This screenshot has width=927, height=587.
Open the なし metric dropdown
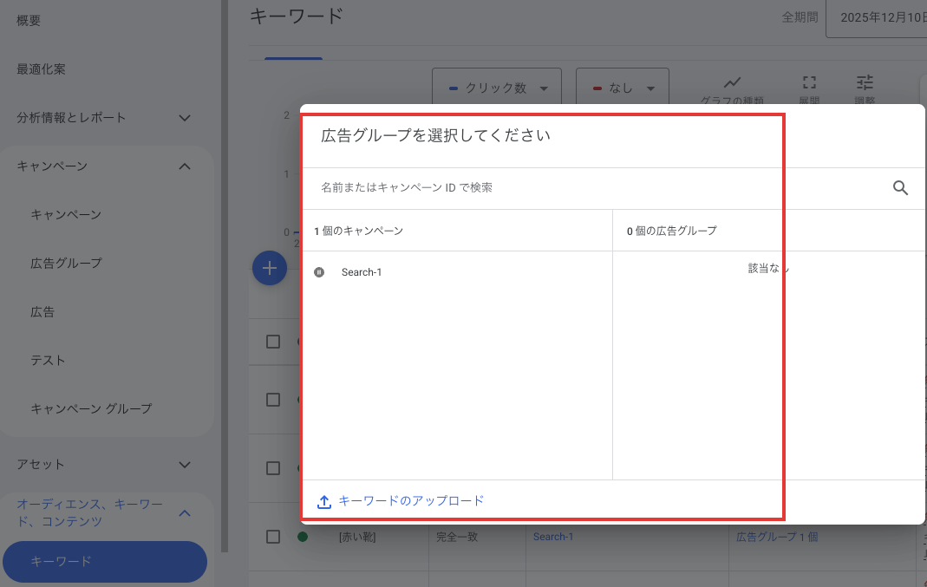coord(623,88)
